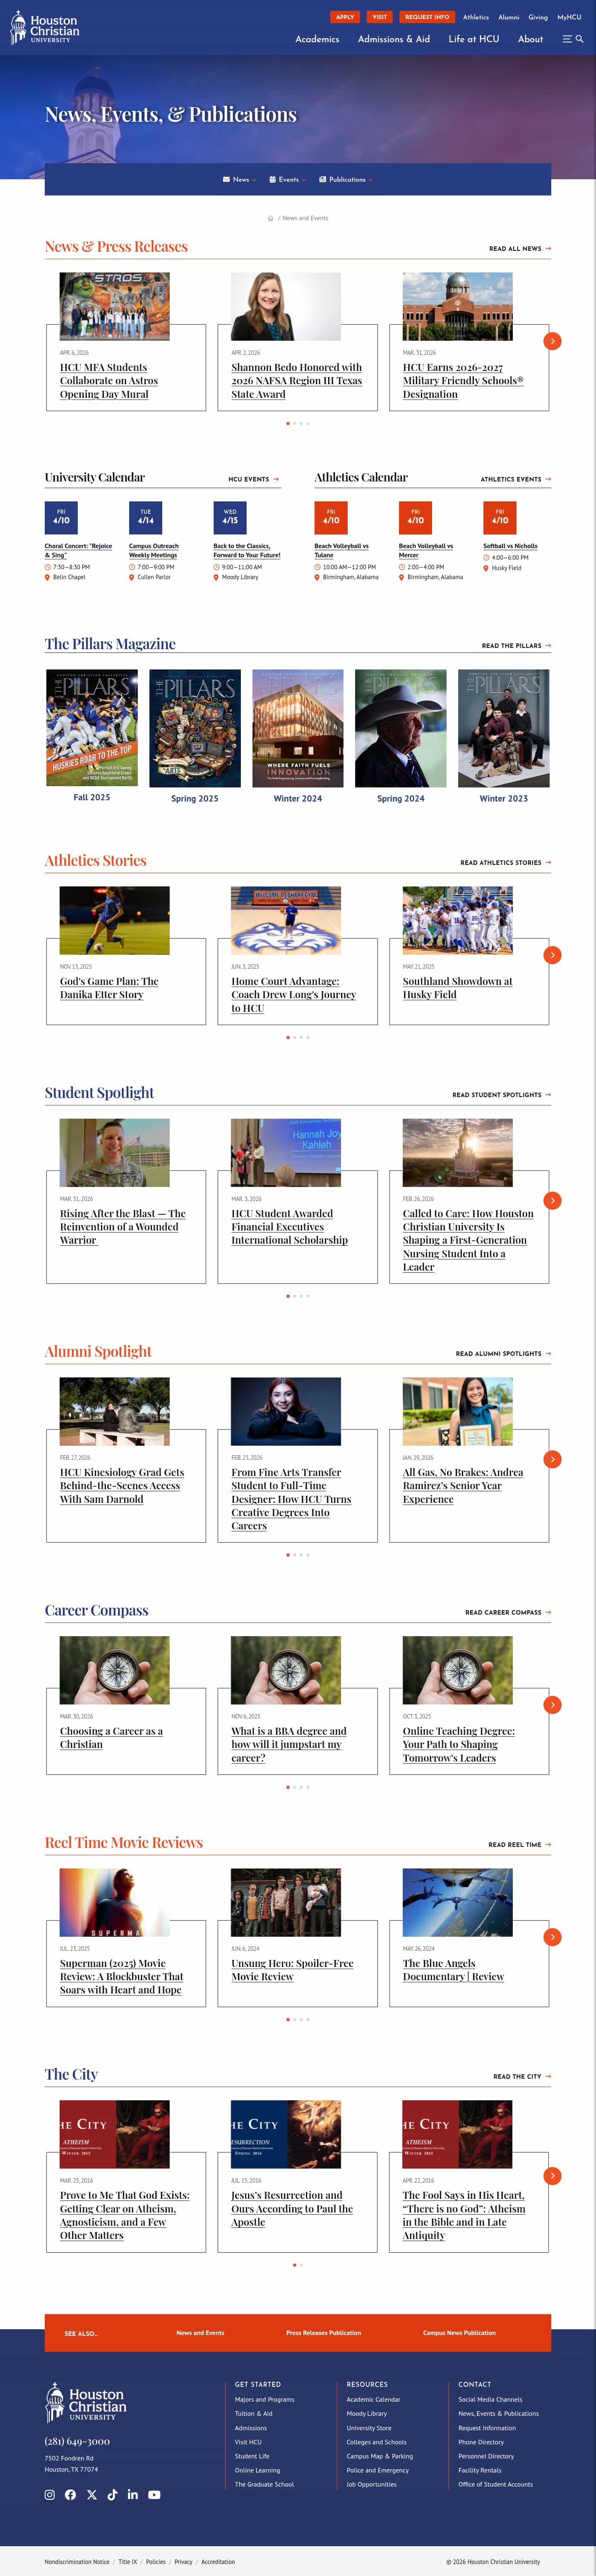Open the HCU EVENTS link
Image resolution: width=596 pixels, height=2576 pixels.
(254, 479)
